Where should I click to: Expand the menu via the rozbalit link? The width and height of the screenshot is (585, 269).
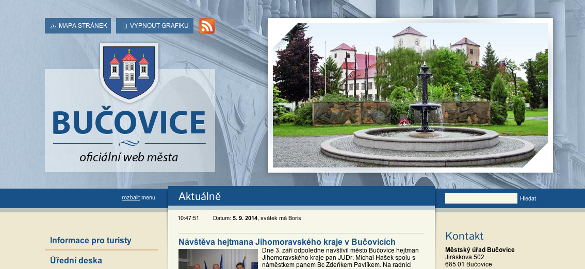131,197
